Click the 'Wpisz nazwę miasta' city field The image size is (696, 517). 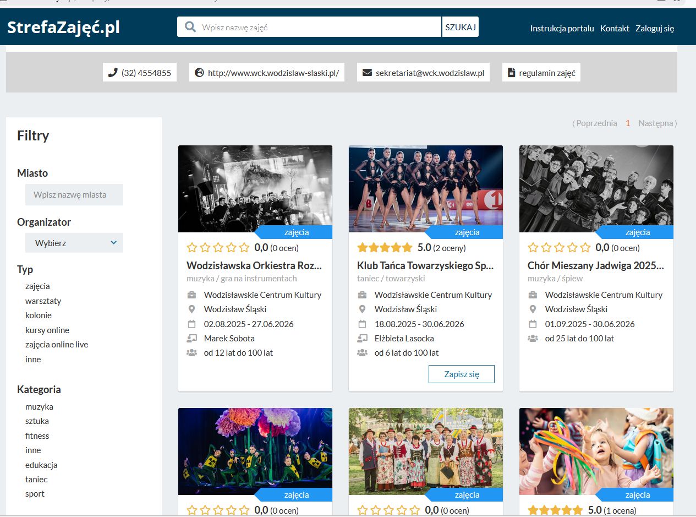74,195
